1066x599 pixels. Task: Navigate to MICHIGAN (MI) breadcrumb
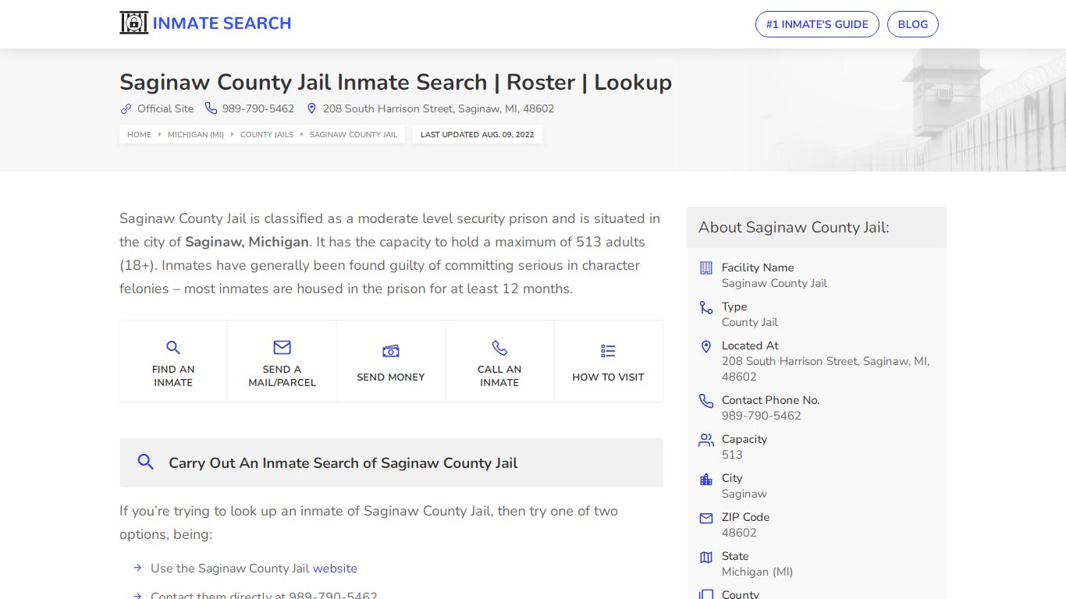pos(196,134)
